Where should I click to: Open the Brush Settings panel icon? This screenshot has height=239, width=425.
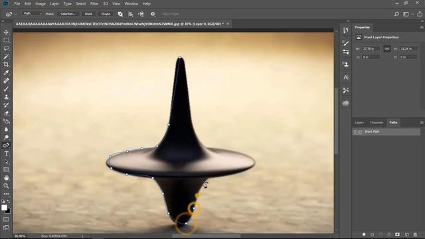click(345, 42)
